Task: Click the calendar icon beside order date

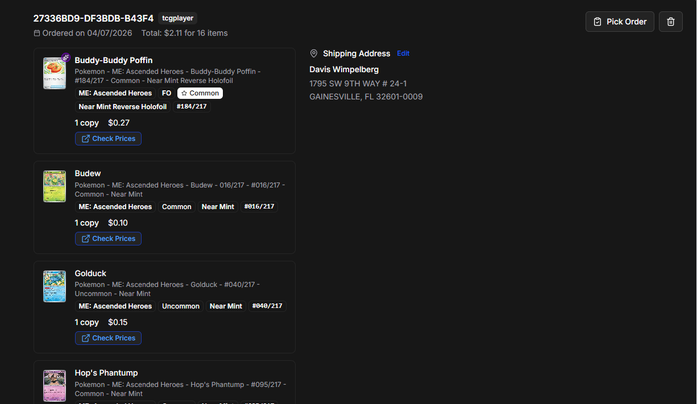Action: (x=37, y=34)
